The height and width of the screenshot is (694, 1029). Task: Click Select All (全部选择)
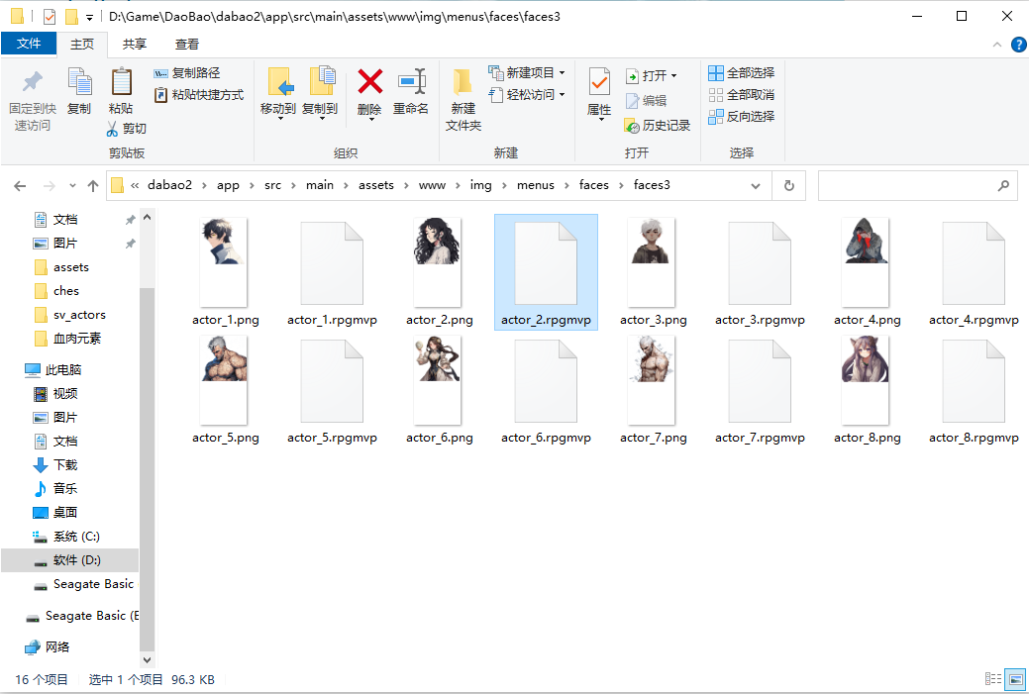click(742, 73)
